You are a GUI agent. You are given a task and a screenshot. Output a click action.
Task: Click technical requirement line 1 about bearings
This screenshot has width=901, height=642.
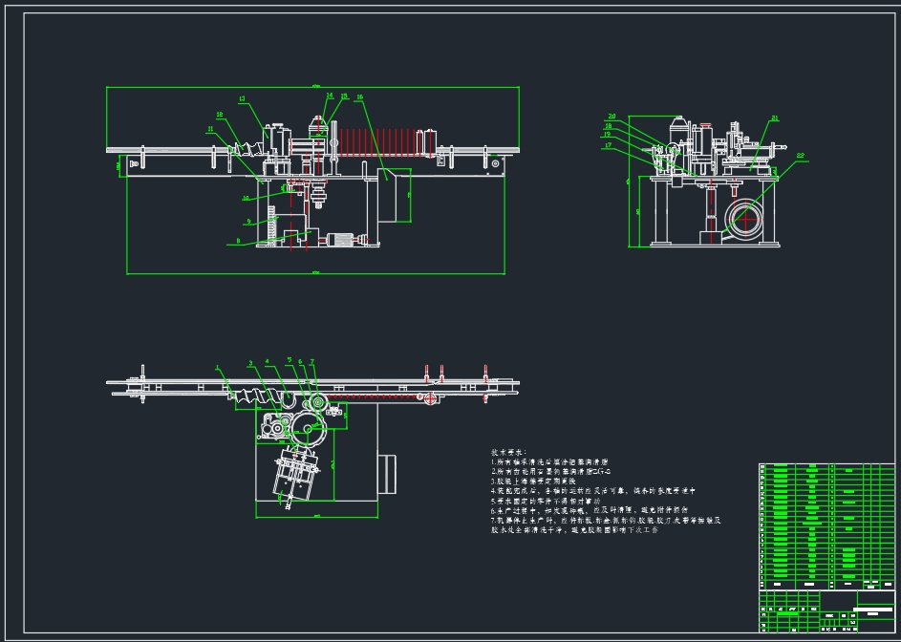pos(550,462)
